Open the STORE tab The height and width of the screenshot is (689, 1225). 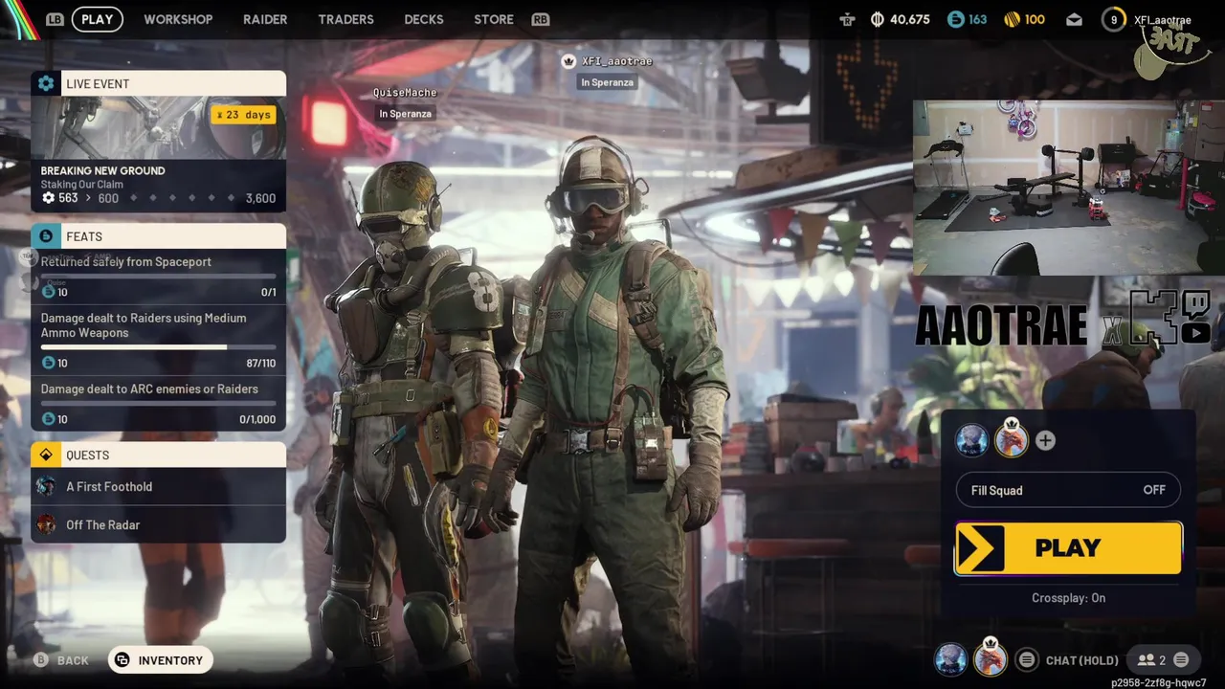[494, 19]
